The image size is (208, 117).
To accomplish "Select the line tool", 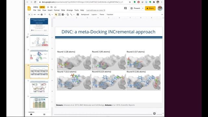I will [71, 15].
